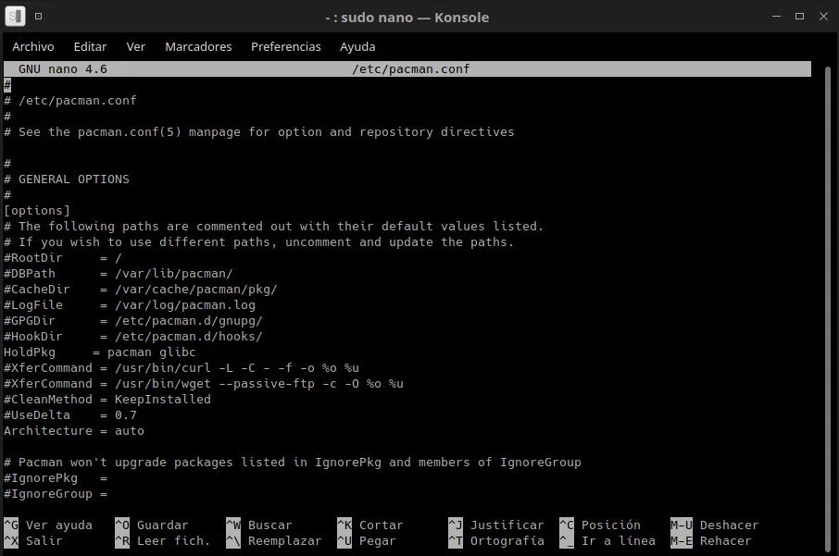
Task: Open the Ver menu
Action: pyautogui.click(x=136, y=46)
